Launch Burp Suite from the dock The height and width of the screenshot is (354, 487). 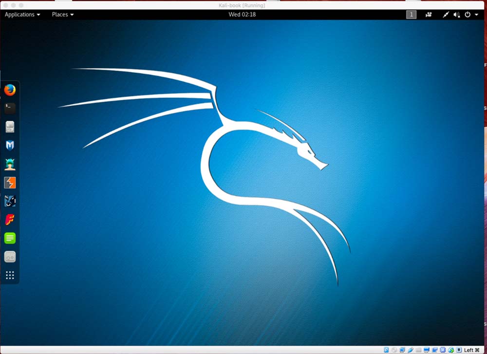coord(10,183)
